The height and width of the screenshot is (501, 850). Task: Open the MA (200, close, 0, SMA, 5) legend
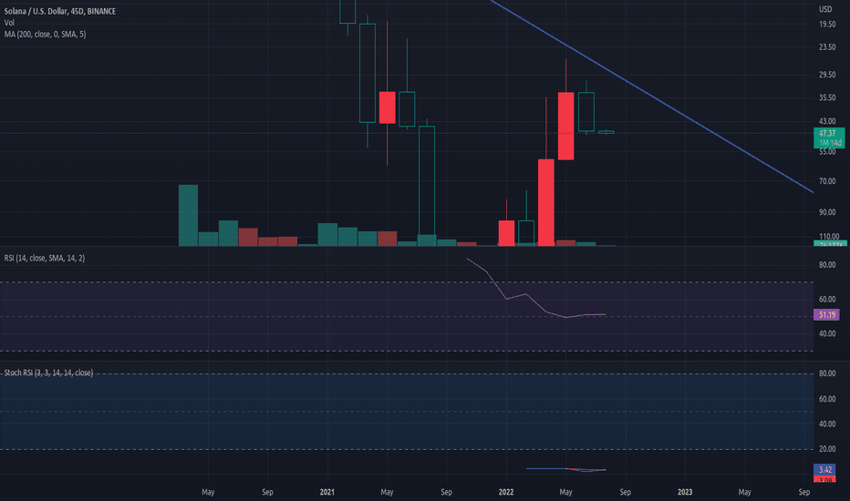coord(45,34)
